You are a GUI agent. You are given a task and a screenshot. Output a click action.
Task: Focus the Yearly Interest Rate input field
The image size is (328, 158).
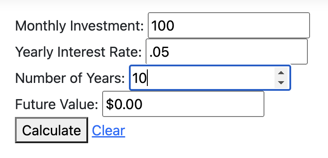tap(227, 52)
